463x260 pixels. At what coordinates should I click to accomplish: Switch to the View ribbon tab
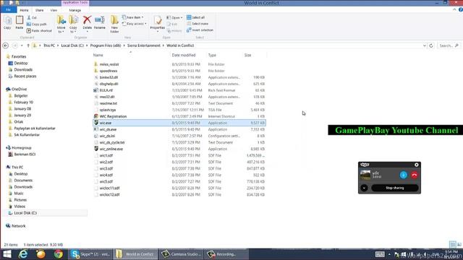click(x=54, y=10)
